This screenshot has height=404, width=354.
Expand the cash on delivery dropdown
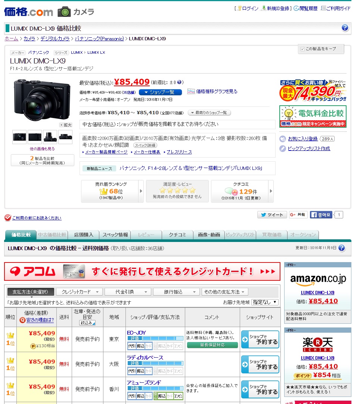click(128, 292)
